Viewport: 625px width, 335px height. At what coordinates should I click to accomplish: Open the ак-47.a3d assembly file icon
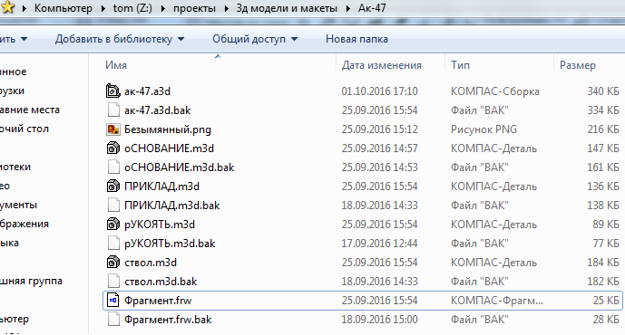(113, 91)
